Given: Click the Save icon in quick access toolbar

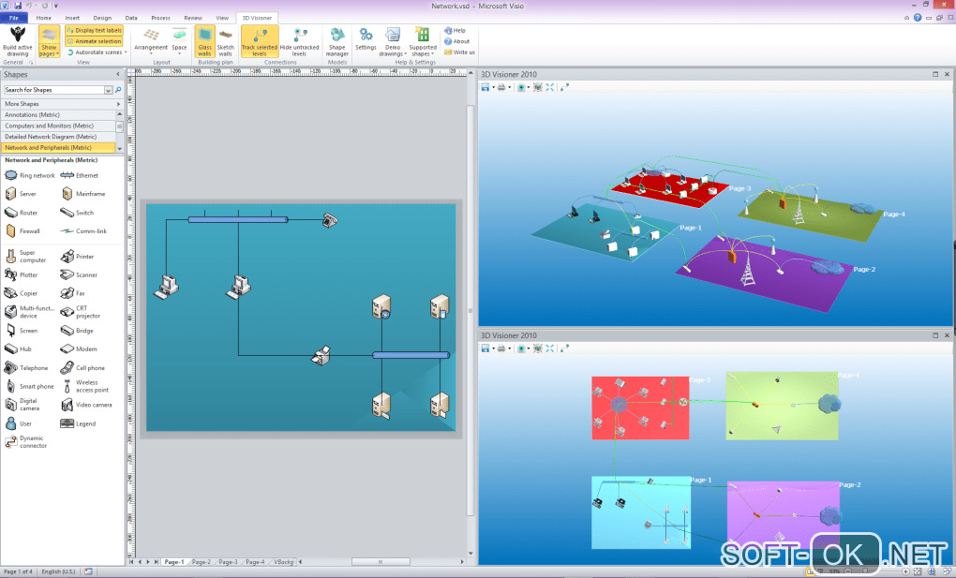Looking at the screenshot, I should 17,6.
